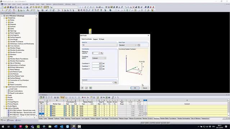The image size is (230, 129).
Task: Toggle OSNAP in the status bar
Action: pyautogui.click(x=158, y=123)
